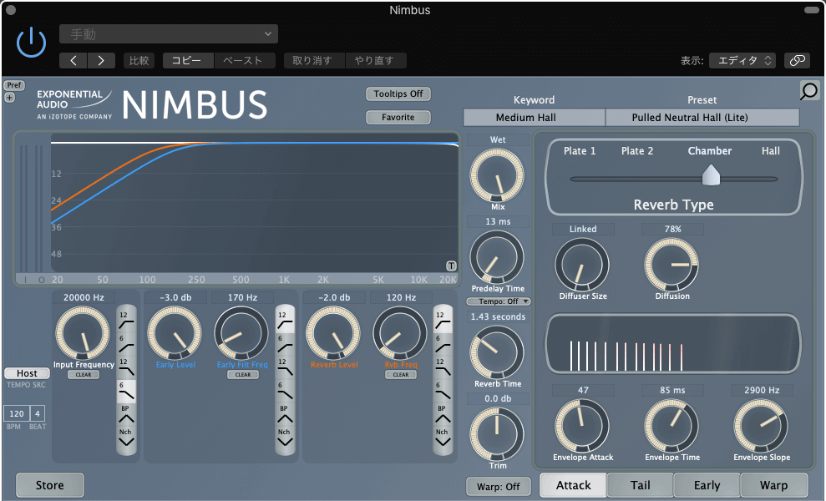Image resolution: width=826 pixels, height=501 pixels.
Task: Click the Reverb Type slider handle
Action: (x=711, y=175)
